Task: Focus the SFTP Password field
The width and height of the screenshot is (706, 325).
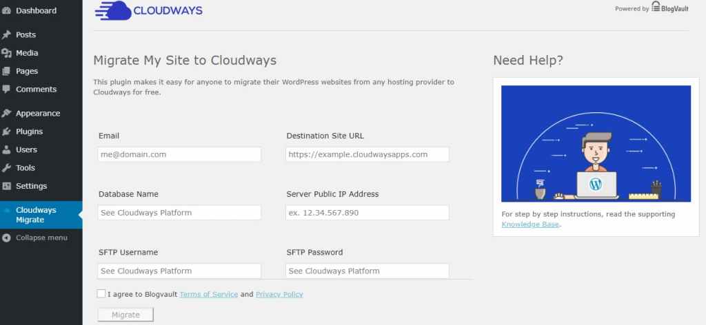Action: click(x=367, y=271)
